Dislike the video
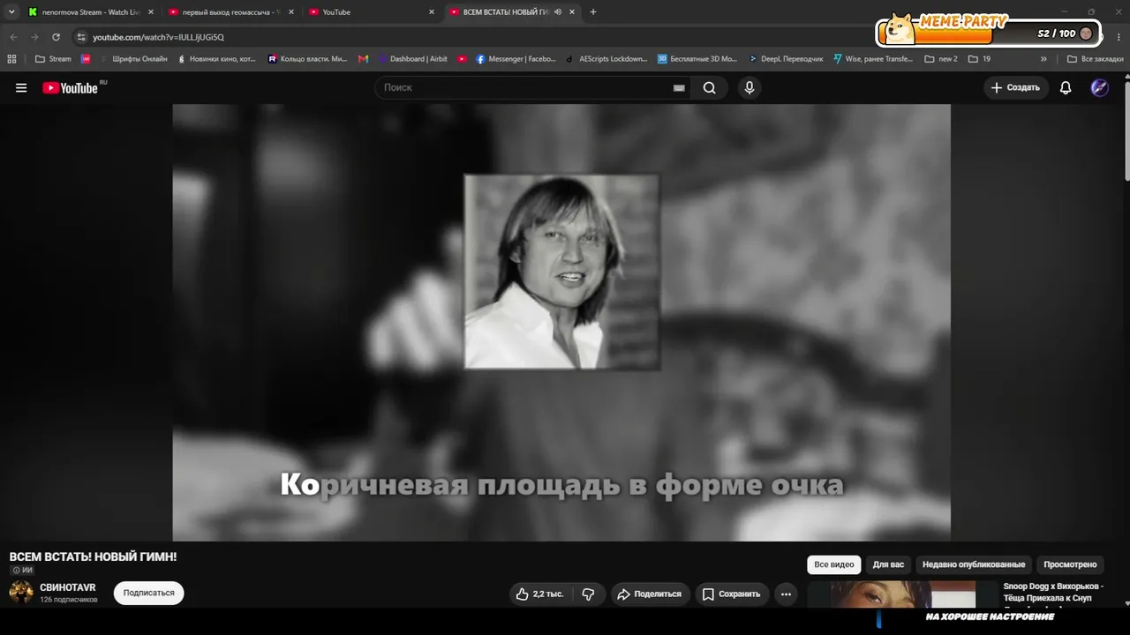This screenshot has width=1130, height=635. pos(588,594)
